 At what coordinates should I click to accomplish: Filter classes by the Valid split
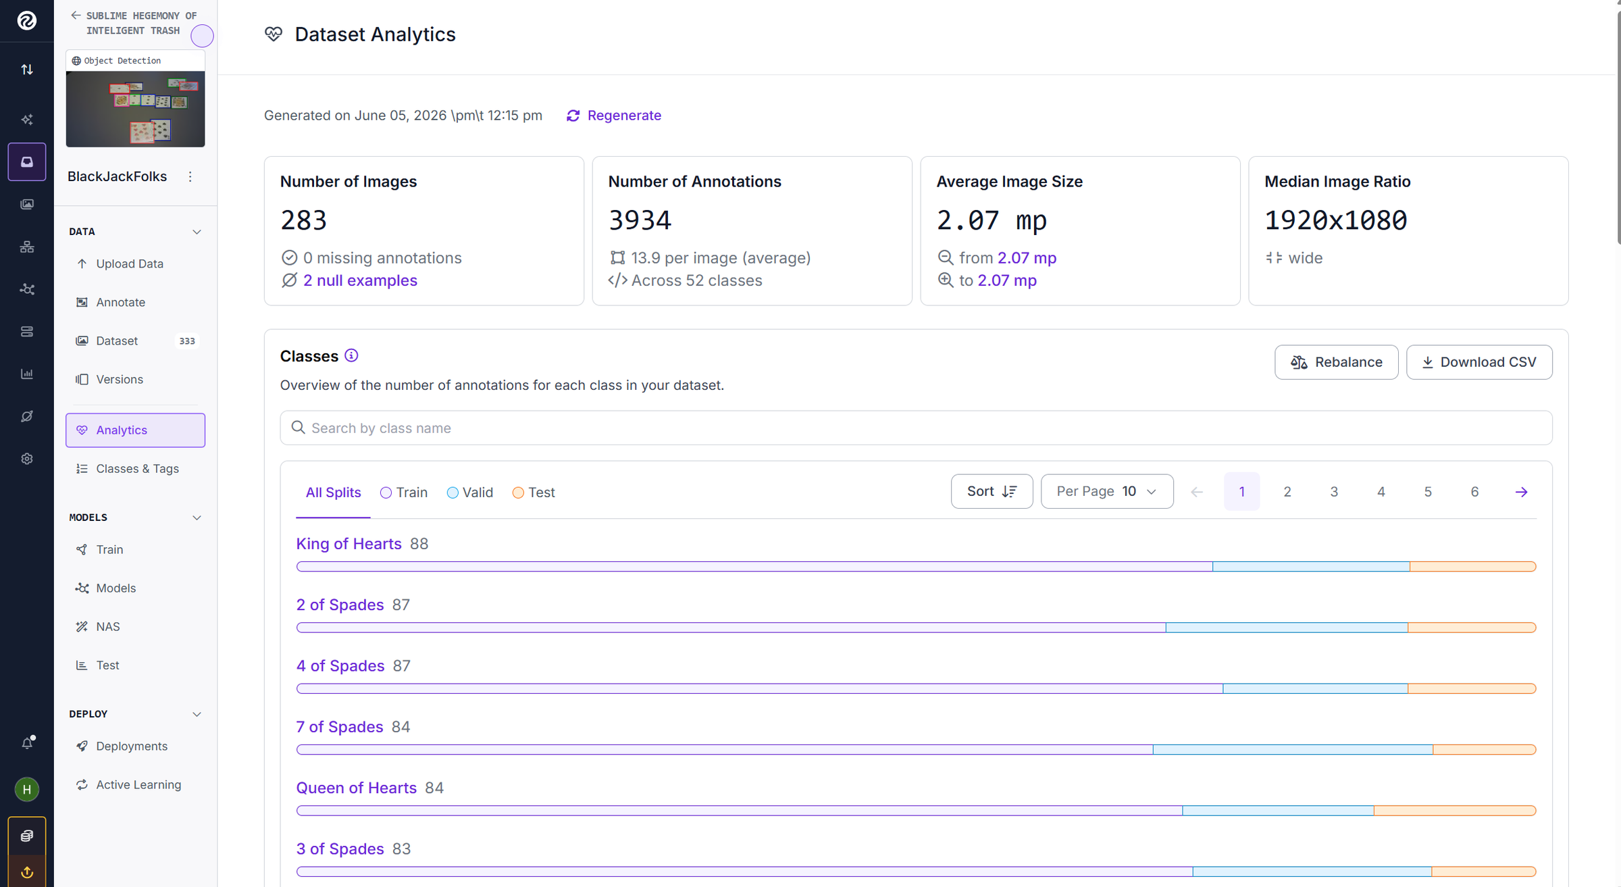(x=470, y=492)
